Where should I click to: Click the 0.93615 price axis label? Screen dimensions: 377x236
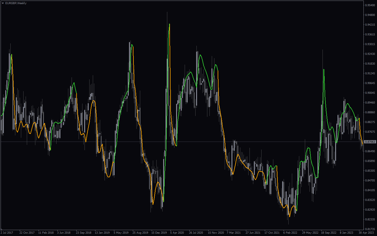click(x=370, y=35)
